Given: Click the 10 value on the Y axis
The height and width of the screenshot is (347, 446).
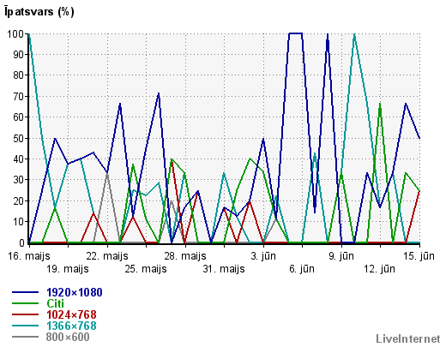Looking at the screenshot, I should 18,222.
